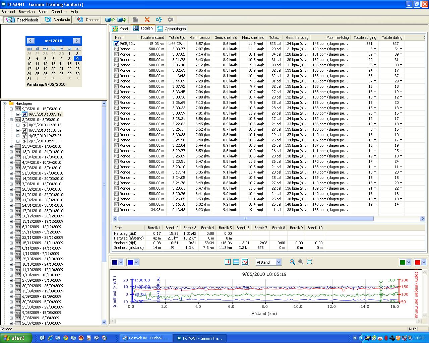The image size is (429, 343).
Task: Sort by Gem. tempo column
Action: 200,38
